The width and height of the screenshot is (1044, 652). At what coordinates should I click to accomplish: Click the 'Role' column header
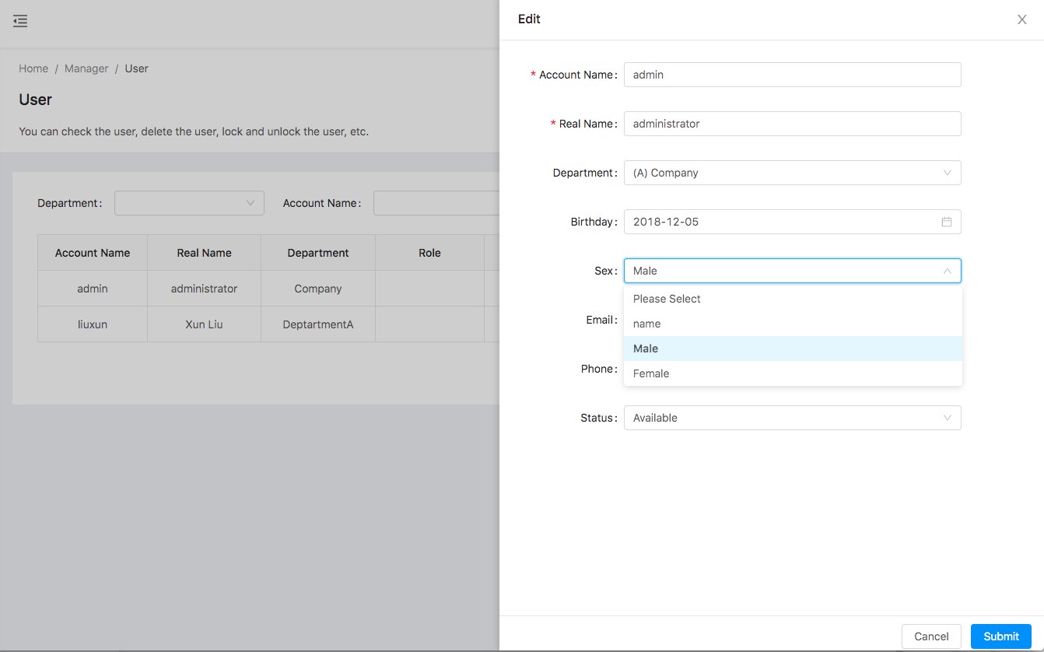tap(429, 253)
